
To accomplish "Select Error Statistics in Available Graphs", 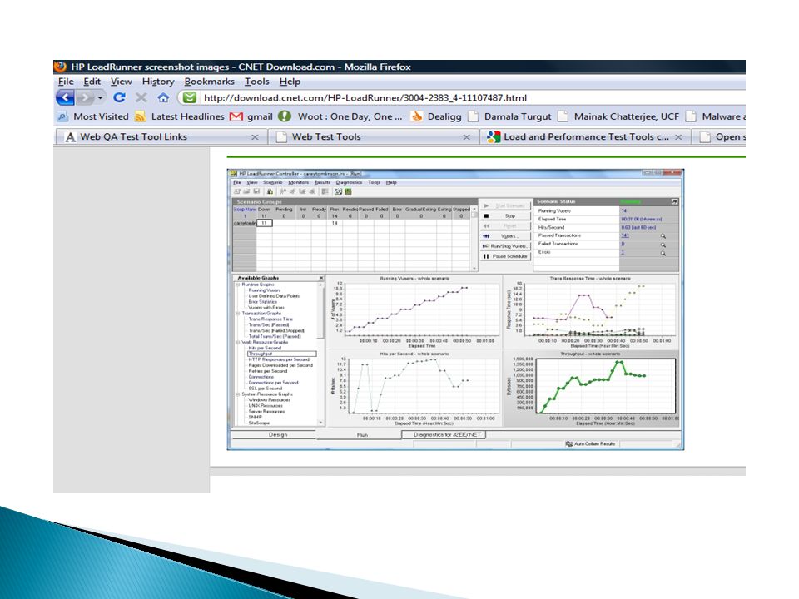I will 262,302.
